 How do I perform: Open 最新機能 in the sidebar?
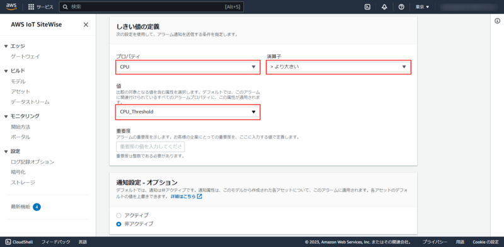pos(21,207)
